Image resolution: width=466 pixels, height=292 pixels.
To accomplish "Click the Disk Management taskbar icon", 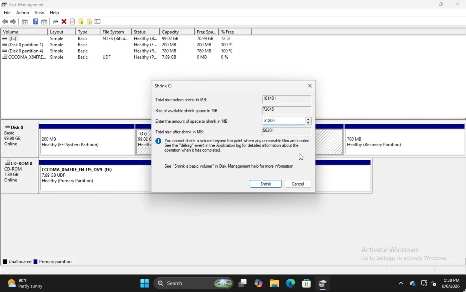I will (322, 283).
